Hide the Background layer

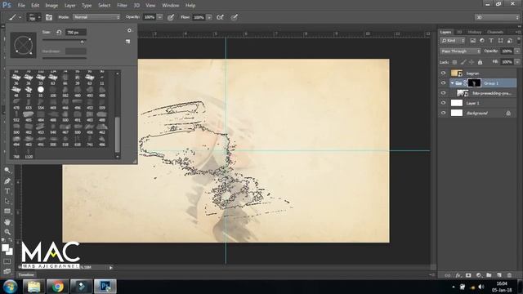pyautogui.click(x=443, y=114)
